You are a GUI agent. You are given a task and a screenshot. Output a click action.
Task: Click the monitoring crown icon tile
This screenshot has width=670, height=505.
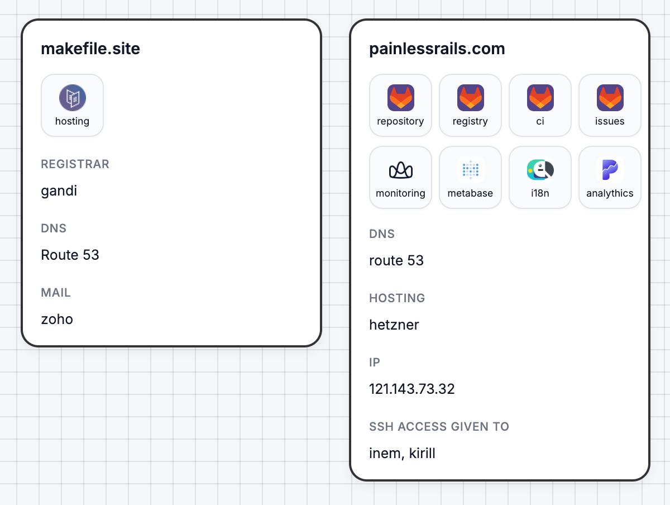point(400,177)
